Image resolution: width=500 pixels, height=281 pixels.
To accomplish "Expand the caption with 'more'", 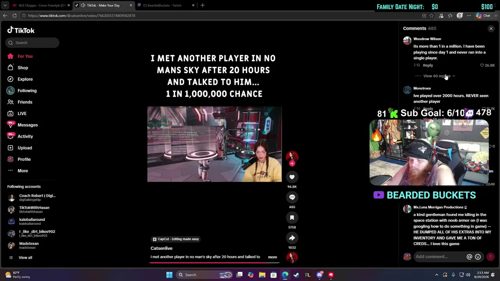I will click(x=272, y=257).
